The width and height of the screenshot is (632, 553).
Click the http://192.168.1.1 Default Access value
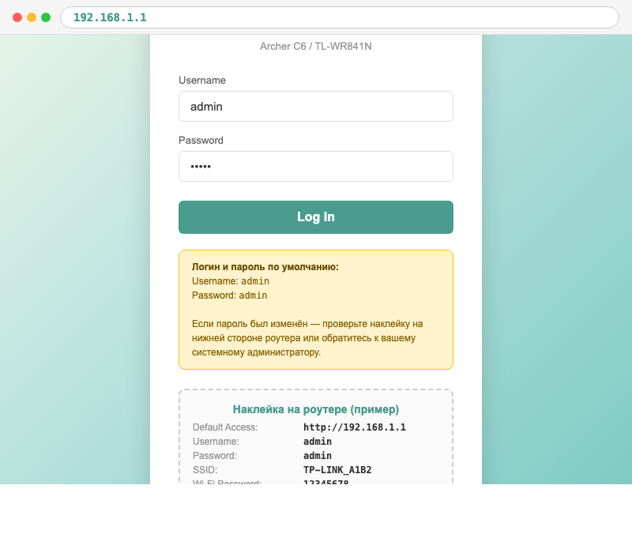click(355, 427)
